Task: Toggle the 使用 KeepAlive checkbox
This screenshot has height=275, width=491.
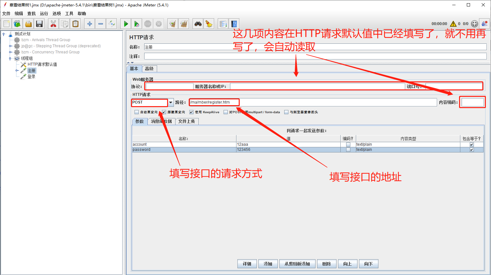Action: (191, 112)
